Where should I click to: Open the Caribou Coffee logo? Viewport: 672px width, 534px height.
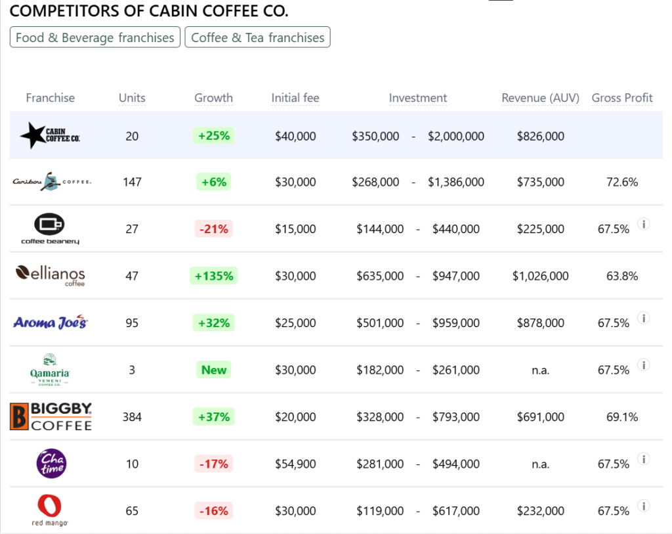coord(51,182)
